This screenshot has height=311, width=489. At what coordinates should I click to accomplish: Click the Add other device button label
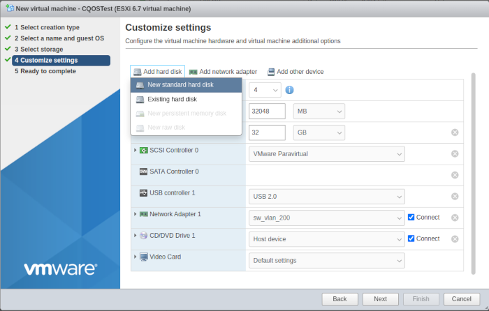[300, 72]
